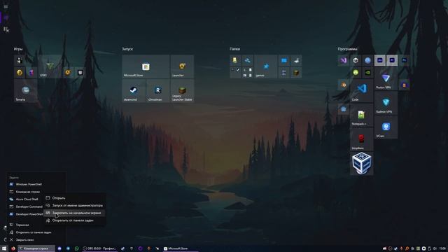The width and height of the screenshot is (448, 252).
Task: Open the Adobe Photoshop tile
Action: (x=404, y=61)
